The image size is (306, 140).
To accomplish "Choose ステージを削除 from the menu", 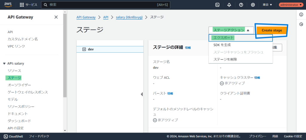I will click(x=225, y=59).
